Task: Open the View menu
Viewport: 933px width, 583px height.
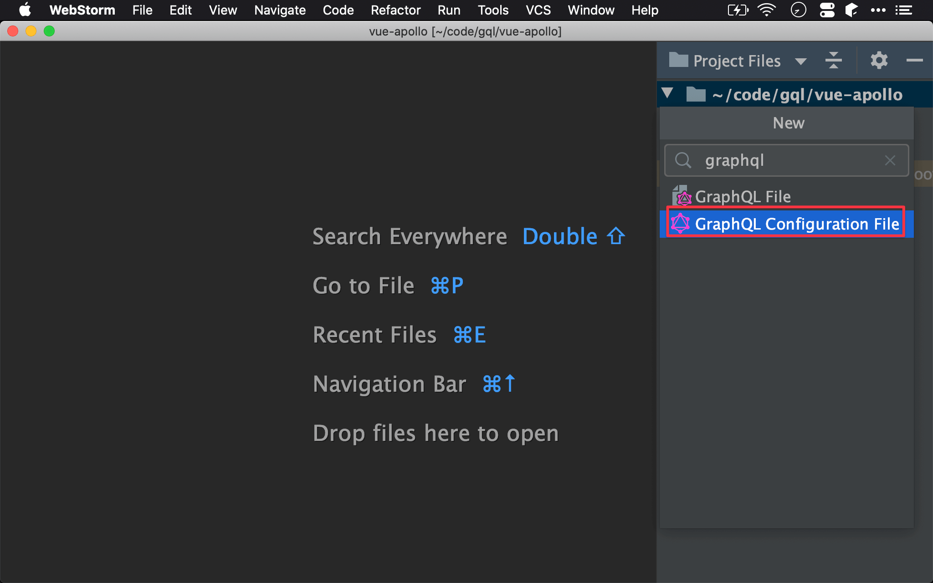Action: [x=223, y=10]
